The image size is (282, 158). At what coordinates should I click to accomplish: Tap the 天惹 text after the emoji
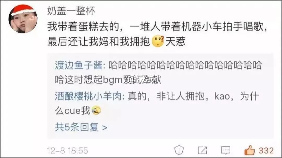coord(175,42)
